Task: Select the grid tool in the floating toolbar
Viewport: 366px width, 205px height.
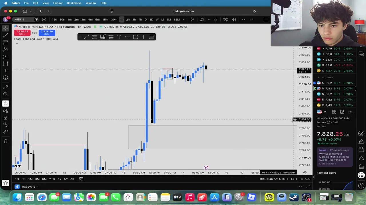Action: click(103, 37)
